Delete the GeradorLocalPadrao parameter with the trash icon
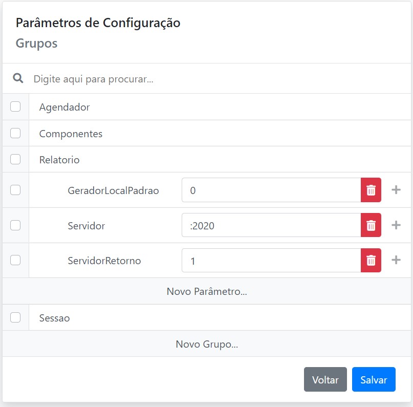413x407 pixels. 371,190
